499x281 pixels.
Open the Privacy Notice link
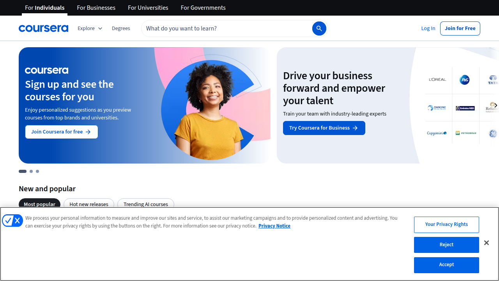point(274,226)
